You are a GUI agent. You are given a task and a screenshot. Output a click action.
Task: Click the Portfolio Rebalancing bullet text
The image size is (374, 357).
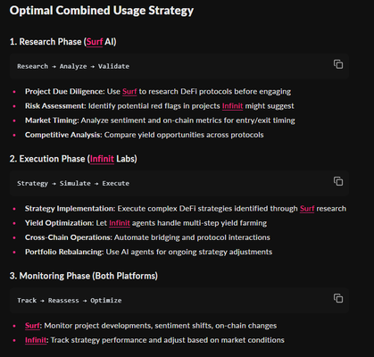[148, 252]
